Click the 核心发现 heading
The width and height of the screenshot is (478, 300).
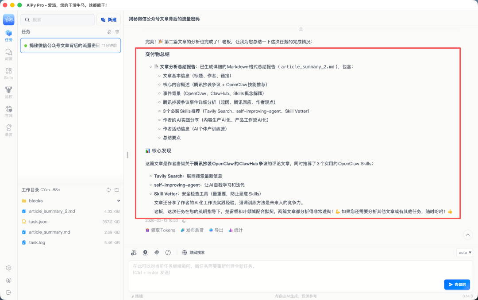(x=158, y=150)
